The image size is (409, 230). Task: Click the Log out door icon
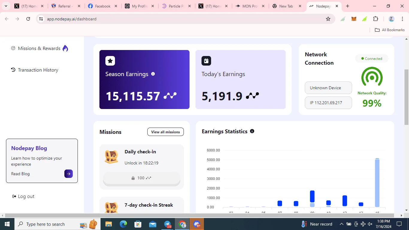14,196
